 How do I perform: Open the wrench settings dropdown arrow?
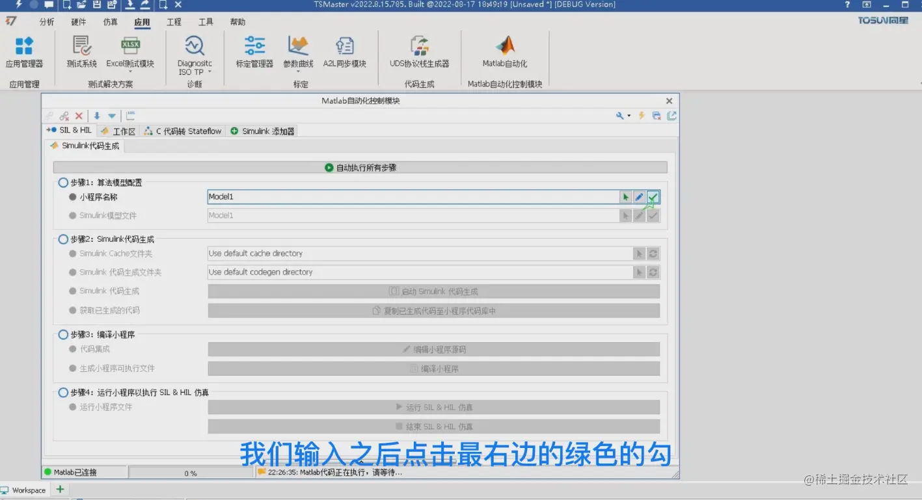[629, 116]
